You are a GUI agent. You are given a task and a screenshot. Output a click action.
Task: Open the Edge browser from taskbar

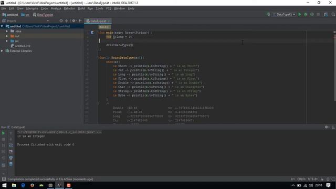tap(23, 185)
